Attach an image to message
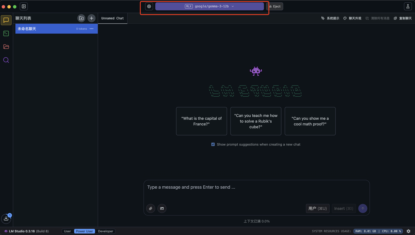The height and width of the screenshot is (235, 415). [x=162, y=208]
